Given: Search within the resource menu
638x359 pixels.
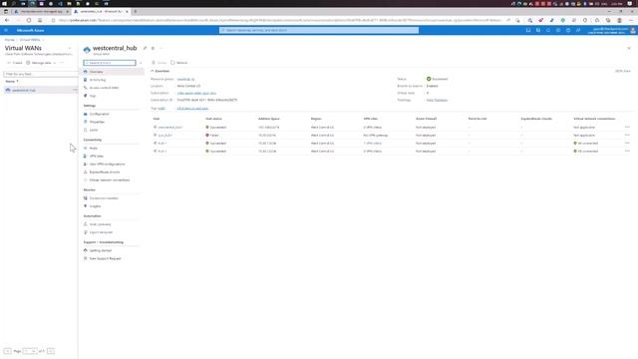Looking at the screenshot, I should click(110, 63).
